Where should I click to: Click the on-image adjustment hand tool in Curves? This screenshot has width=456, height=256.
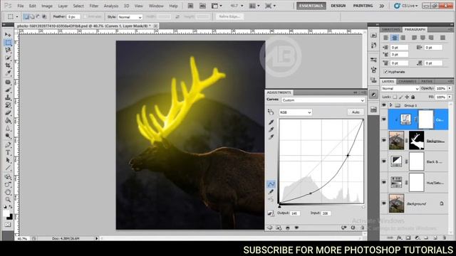coord(271,112)
